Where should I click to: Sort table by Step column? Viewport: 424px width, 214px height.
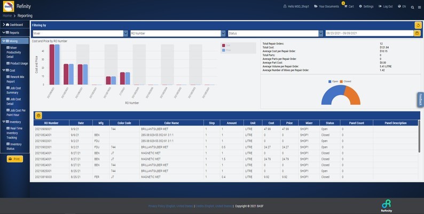tap(211, 123)
